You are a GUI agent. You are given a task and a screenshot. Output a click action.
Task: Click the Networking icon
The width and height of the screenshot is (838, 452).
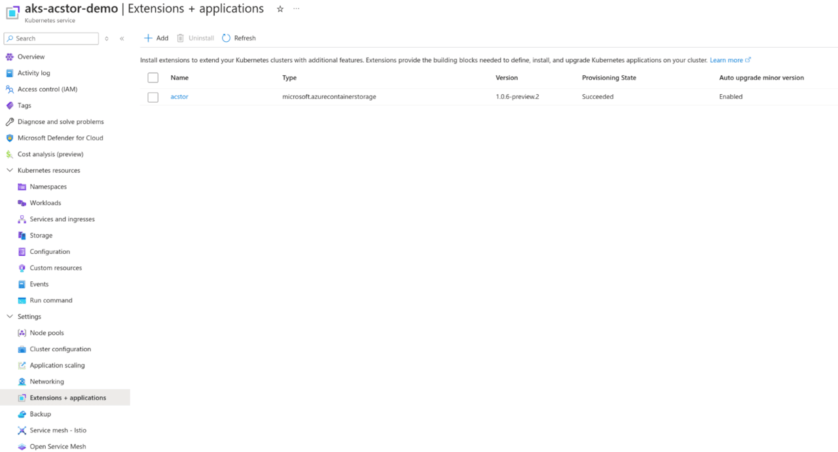pyautogui.click(x=22, y=381)
